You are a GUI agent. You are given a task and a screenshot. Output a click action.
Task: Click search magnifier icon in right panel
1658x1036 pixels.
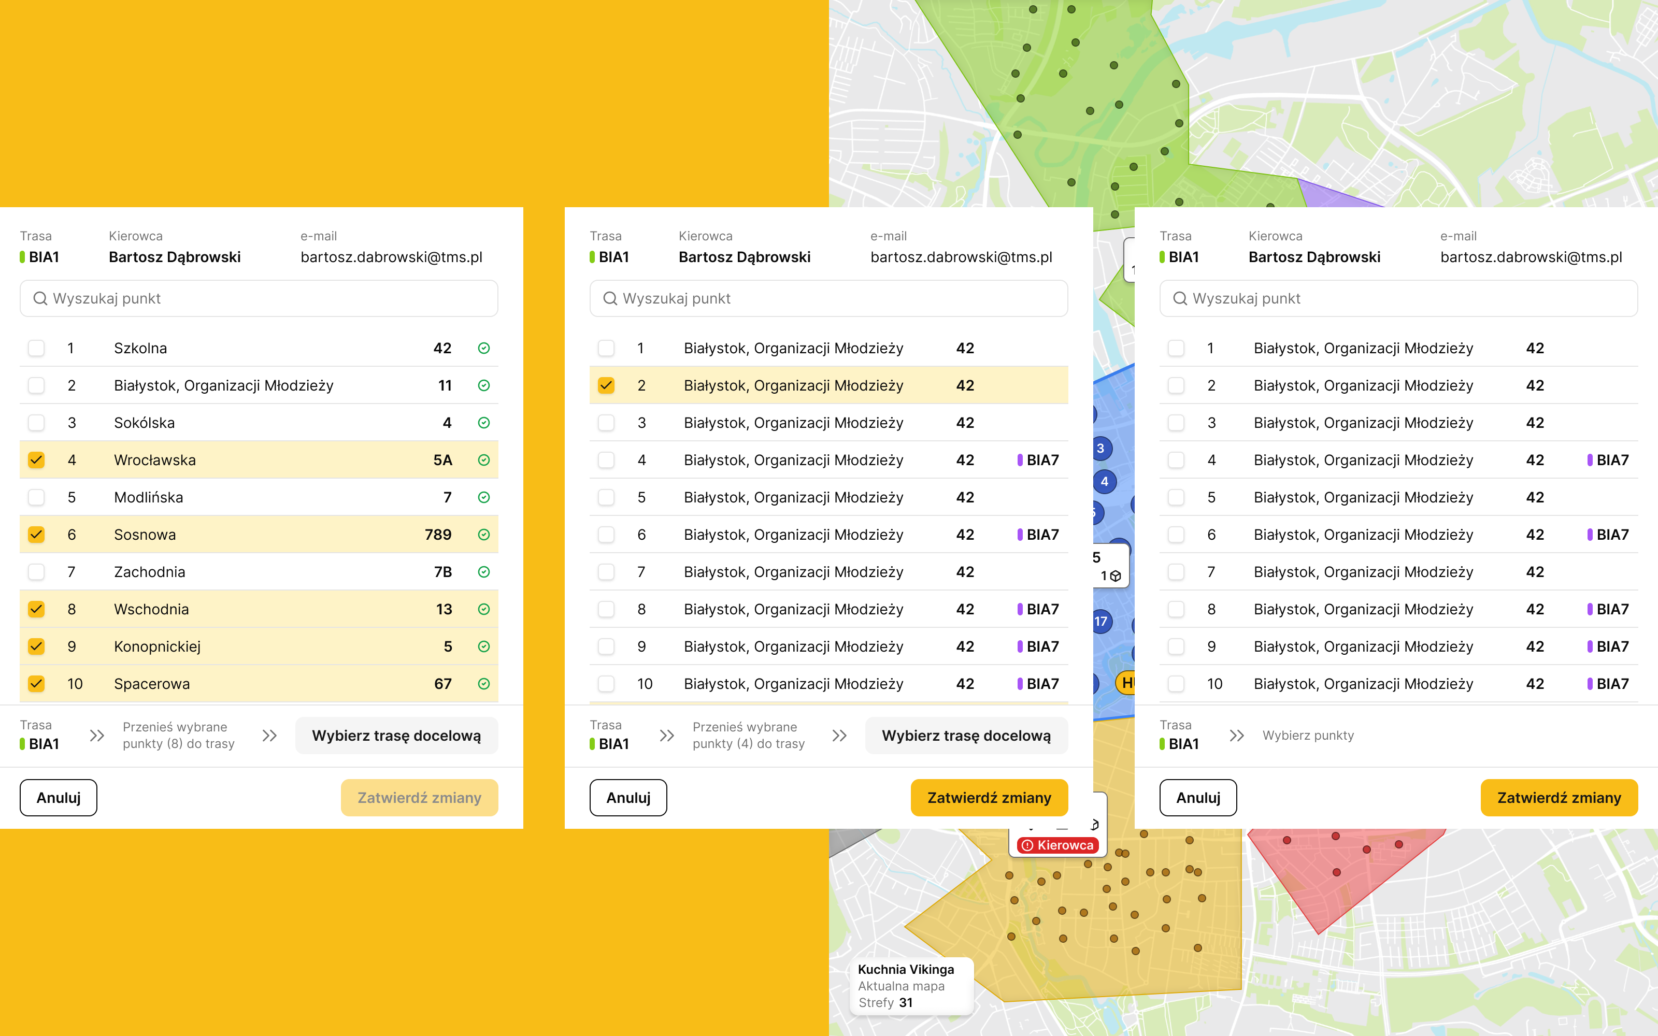[1180, 299]
